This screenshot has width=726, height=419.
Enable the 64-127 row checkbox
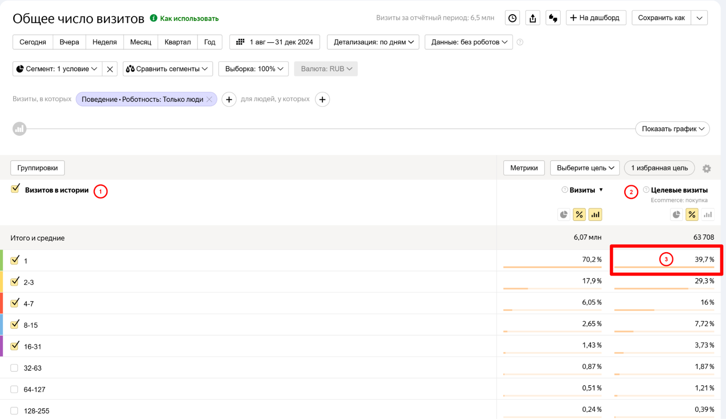click(14, 389)
